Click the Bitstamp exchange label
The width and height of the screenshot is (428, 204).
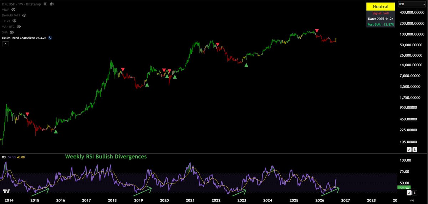pos(34,4)
